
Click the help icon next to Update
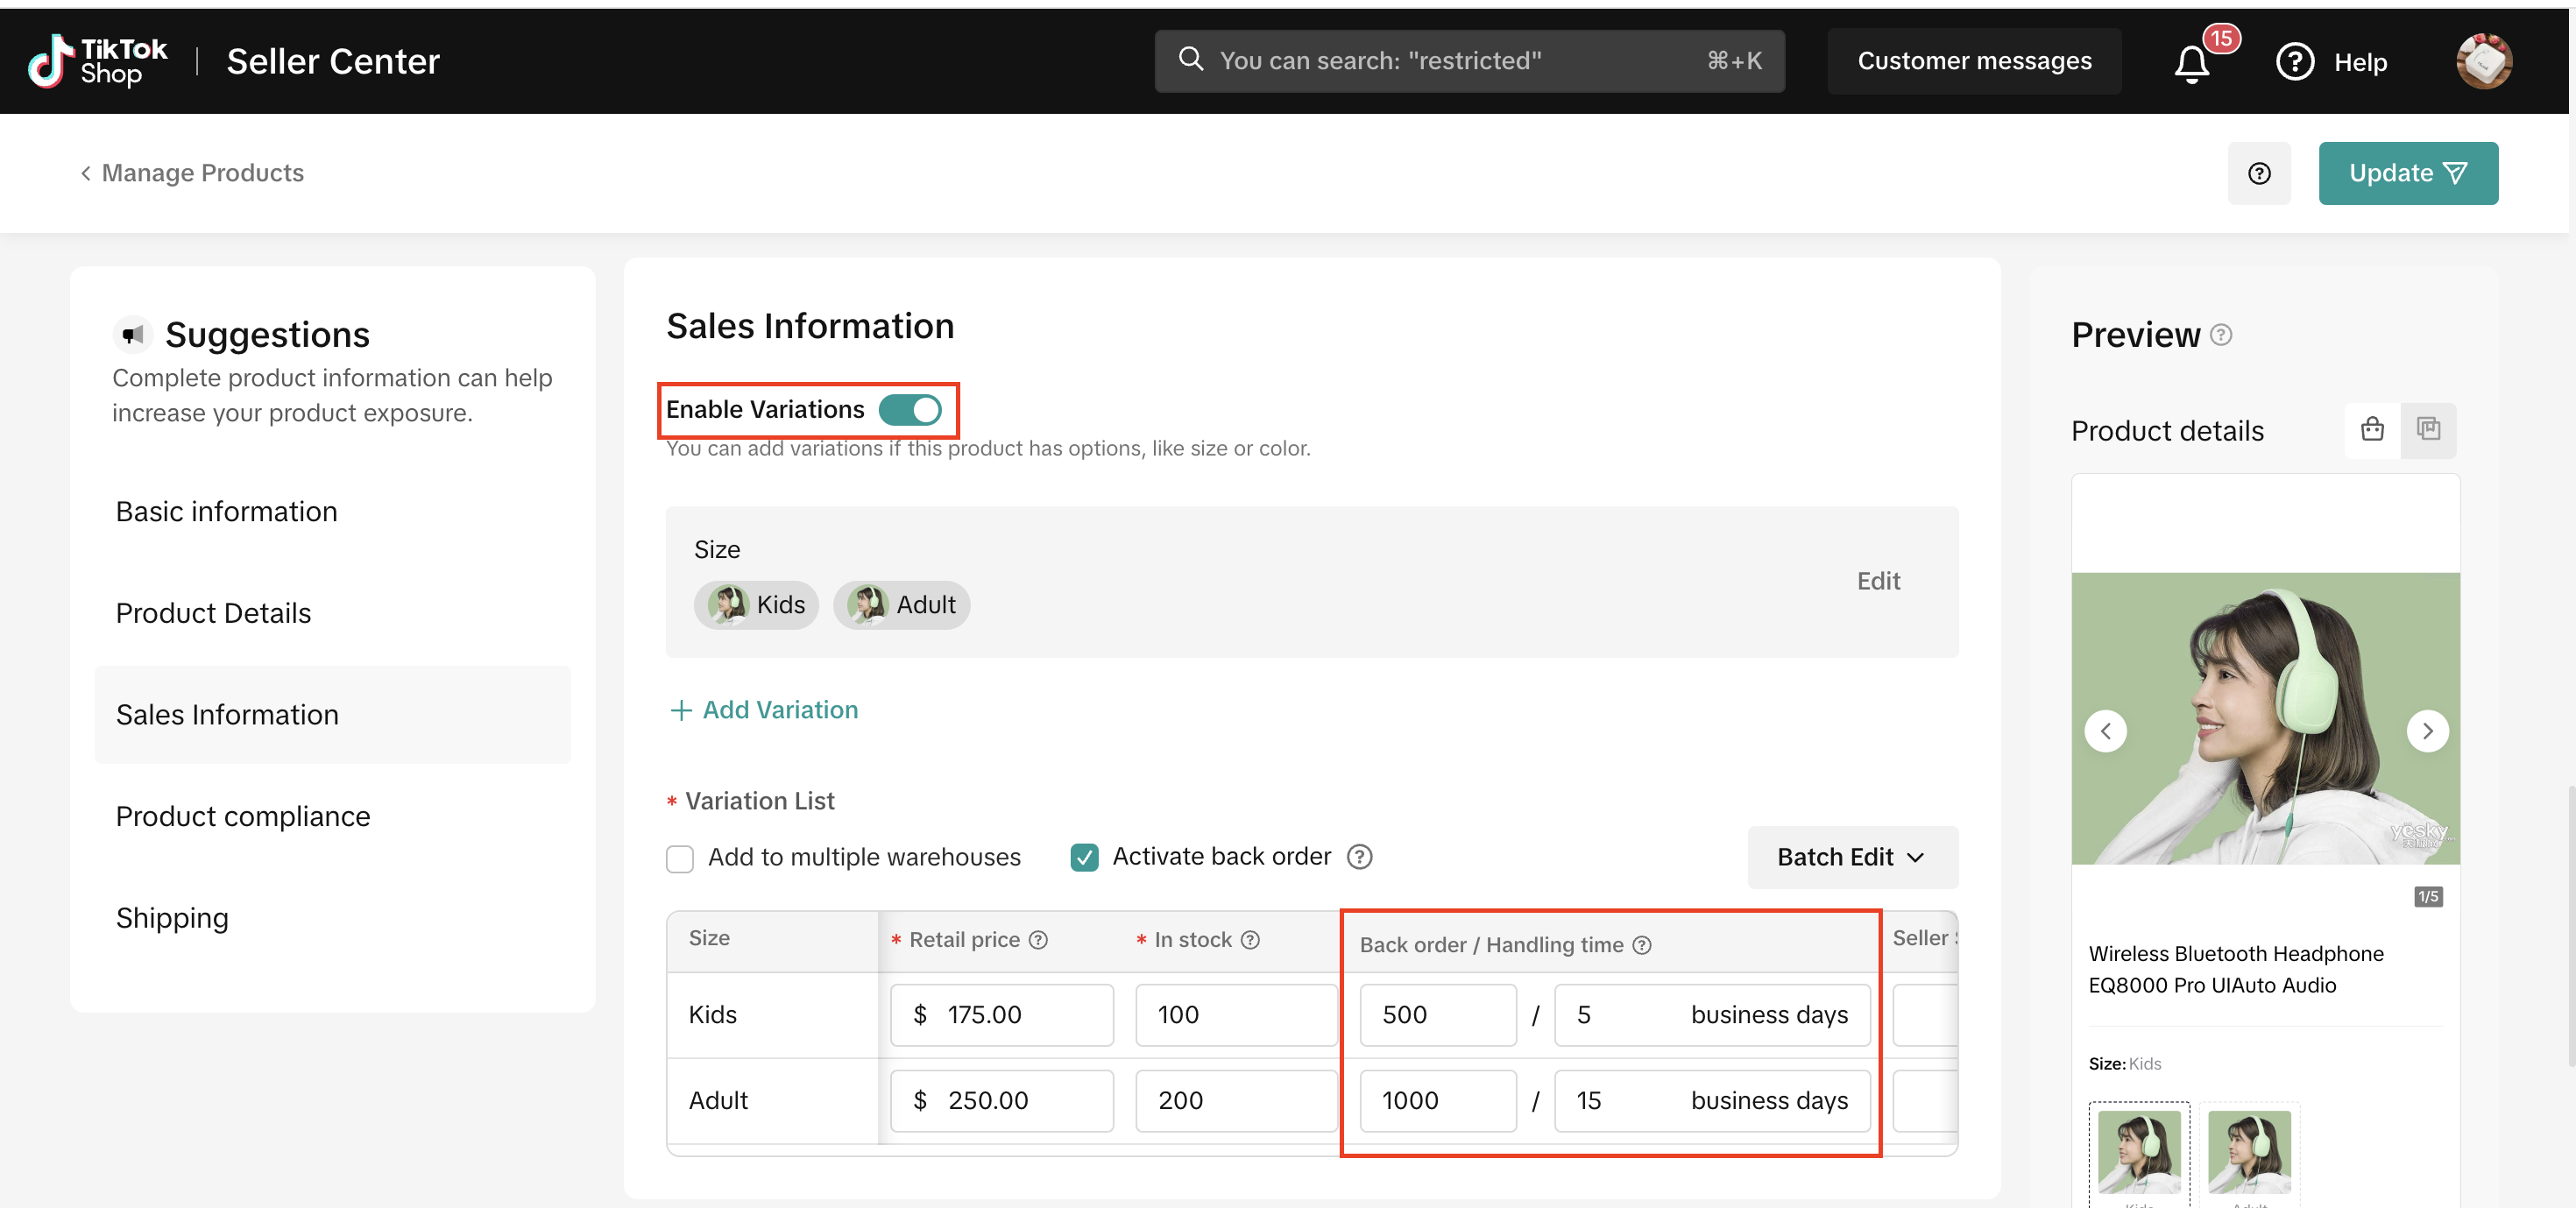pos(2258,174)
